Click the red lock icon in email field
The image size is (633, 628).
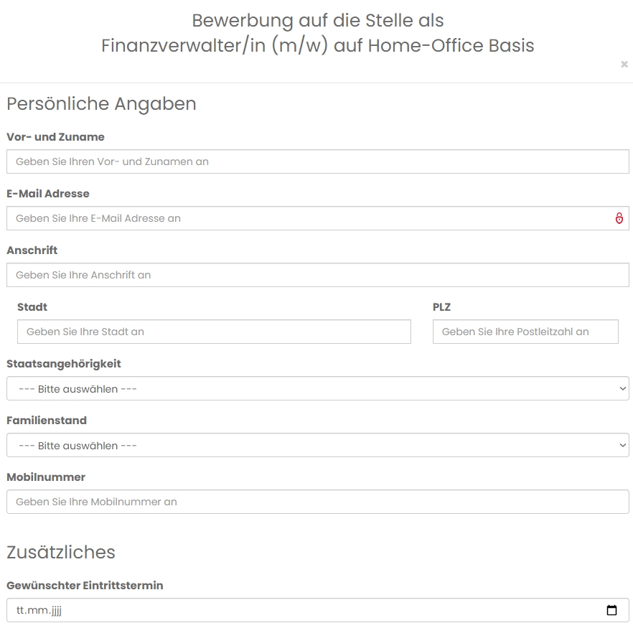(x=619, y=218)
